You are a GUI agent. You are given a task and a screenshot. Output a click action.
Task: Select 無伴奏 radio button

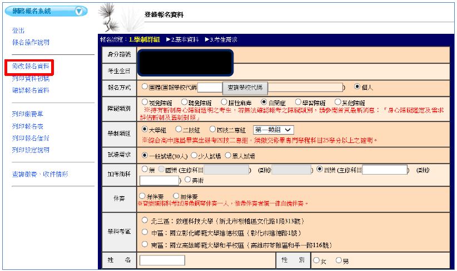point(176,196)
